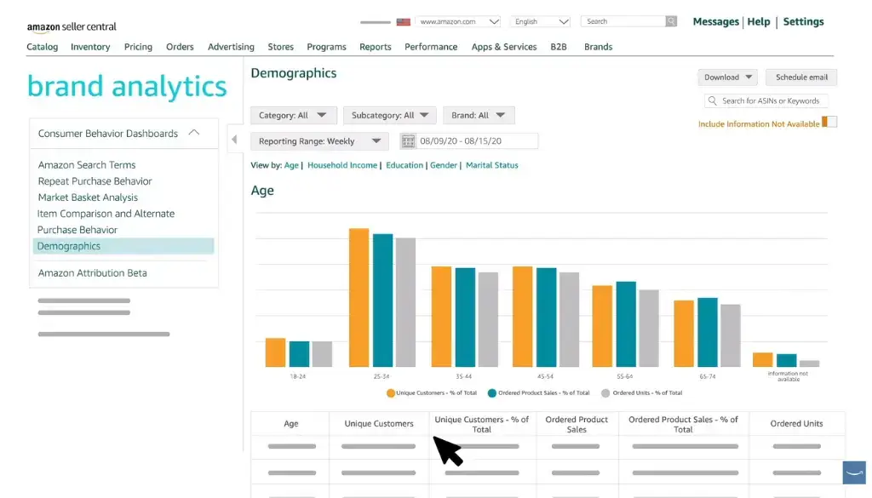Collapse the sidebar with the left arrow

pos(234,140)
